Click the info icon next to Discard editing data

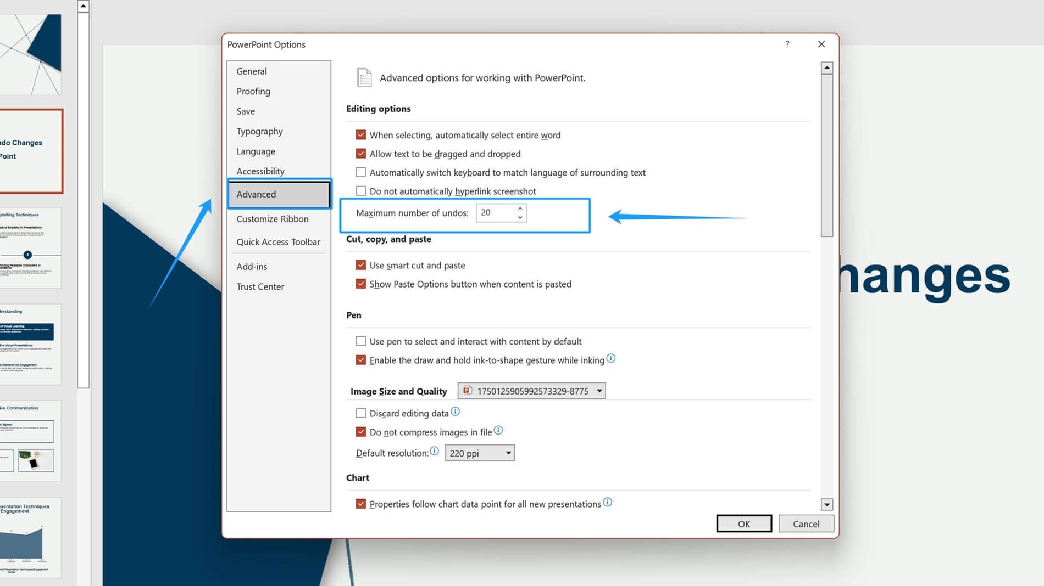(x=455, y=411)
